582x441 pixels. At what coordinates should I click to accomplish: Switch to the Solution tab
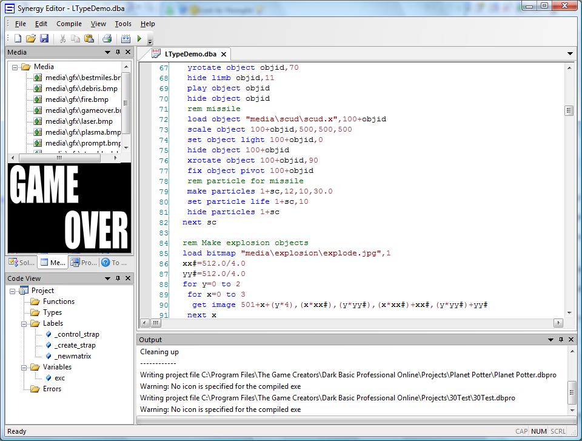22,262
